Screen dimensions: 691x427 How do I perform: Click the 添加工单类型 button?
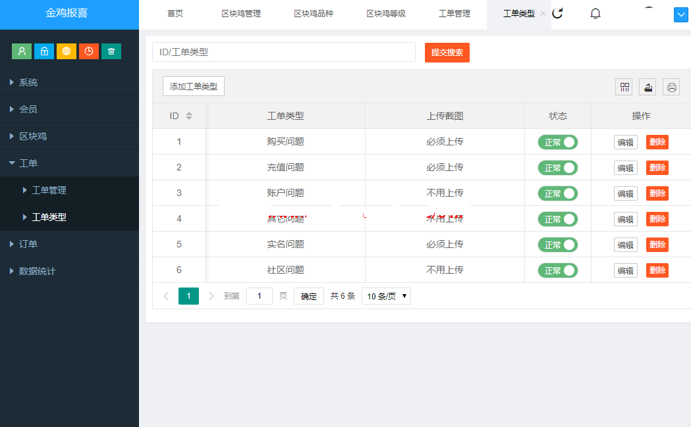click(x=193, y=86)
